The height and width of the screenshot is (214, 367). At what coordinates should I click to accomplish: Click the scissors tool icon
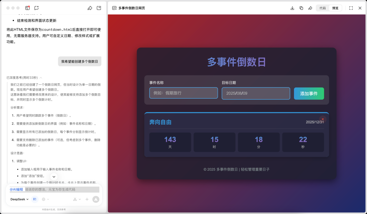pyautogui.click(x=75, y=199)
